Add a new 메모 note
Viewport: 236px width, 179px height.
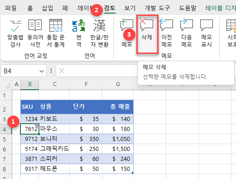pyautogui.click(x=127, y=34)
